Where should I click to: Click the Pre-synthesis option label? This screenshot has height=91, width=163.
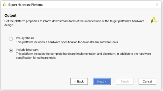tap(25, 38)
